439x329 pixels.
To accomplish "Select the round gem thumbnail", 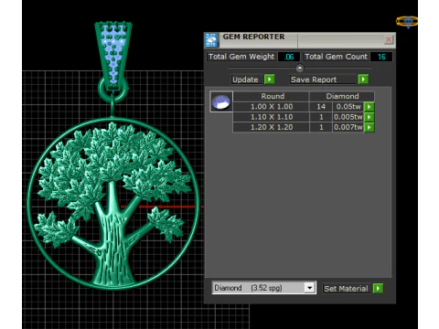I will coord(221,101).
